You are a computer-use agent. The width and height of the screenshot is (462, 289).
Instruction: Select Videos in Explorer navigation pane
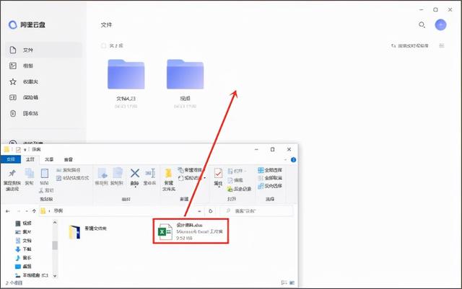click(x=24, y=223)
